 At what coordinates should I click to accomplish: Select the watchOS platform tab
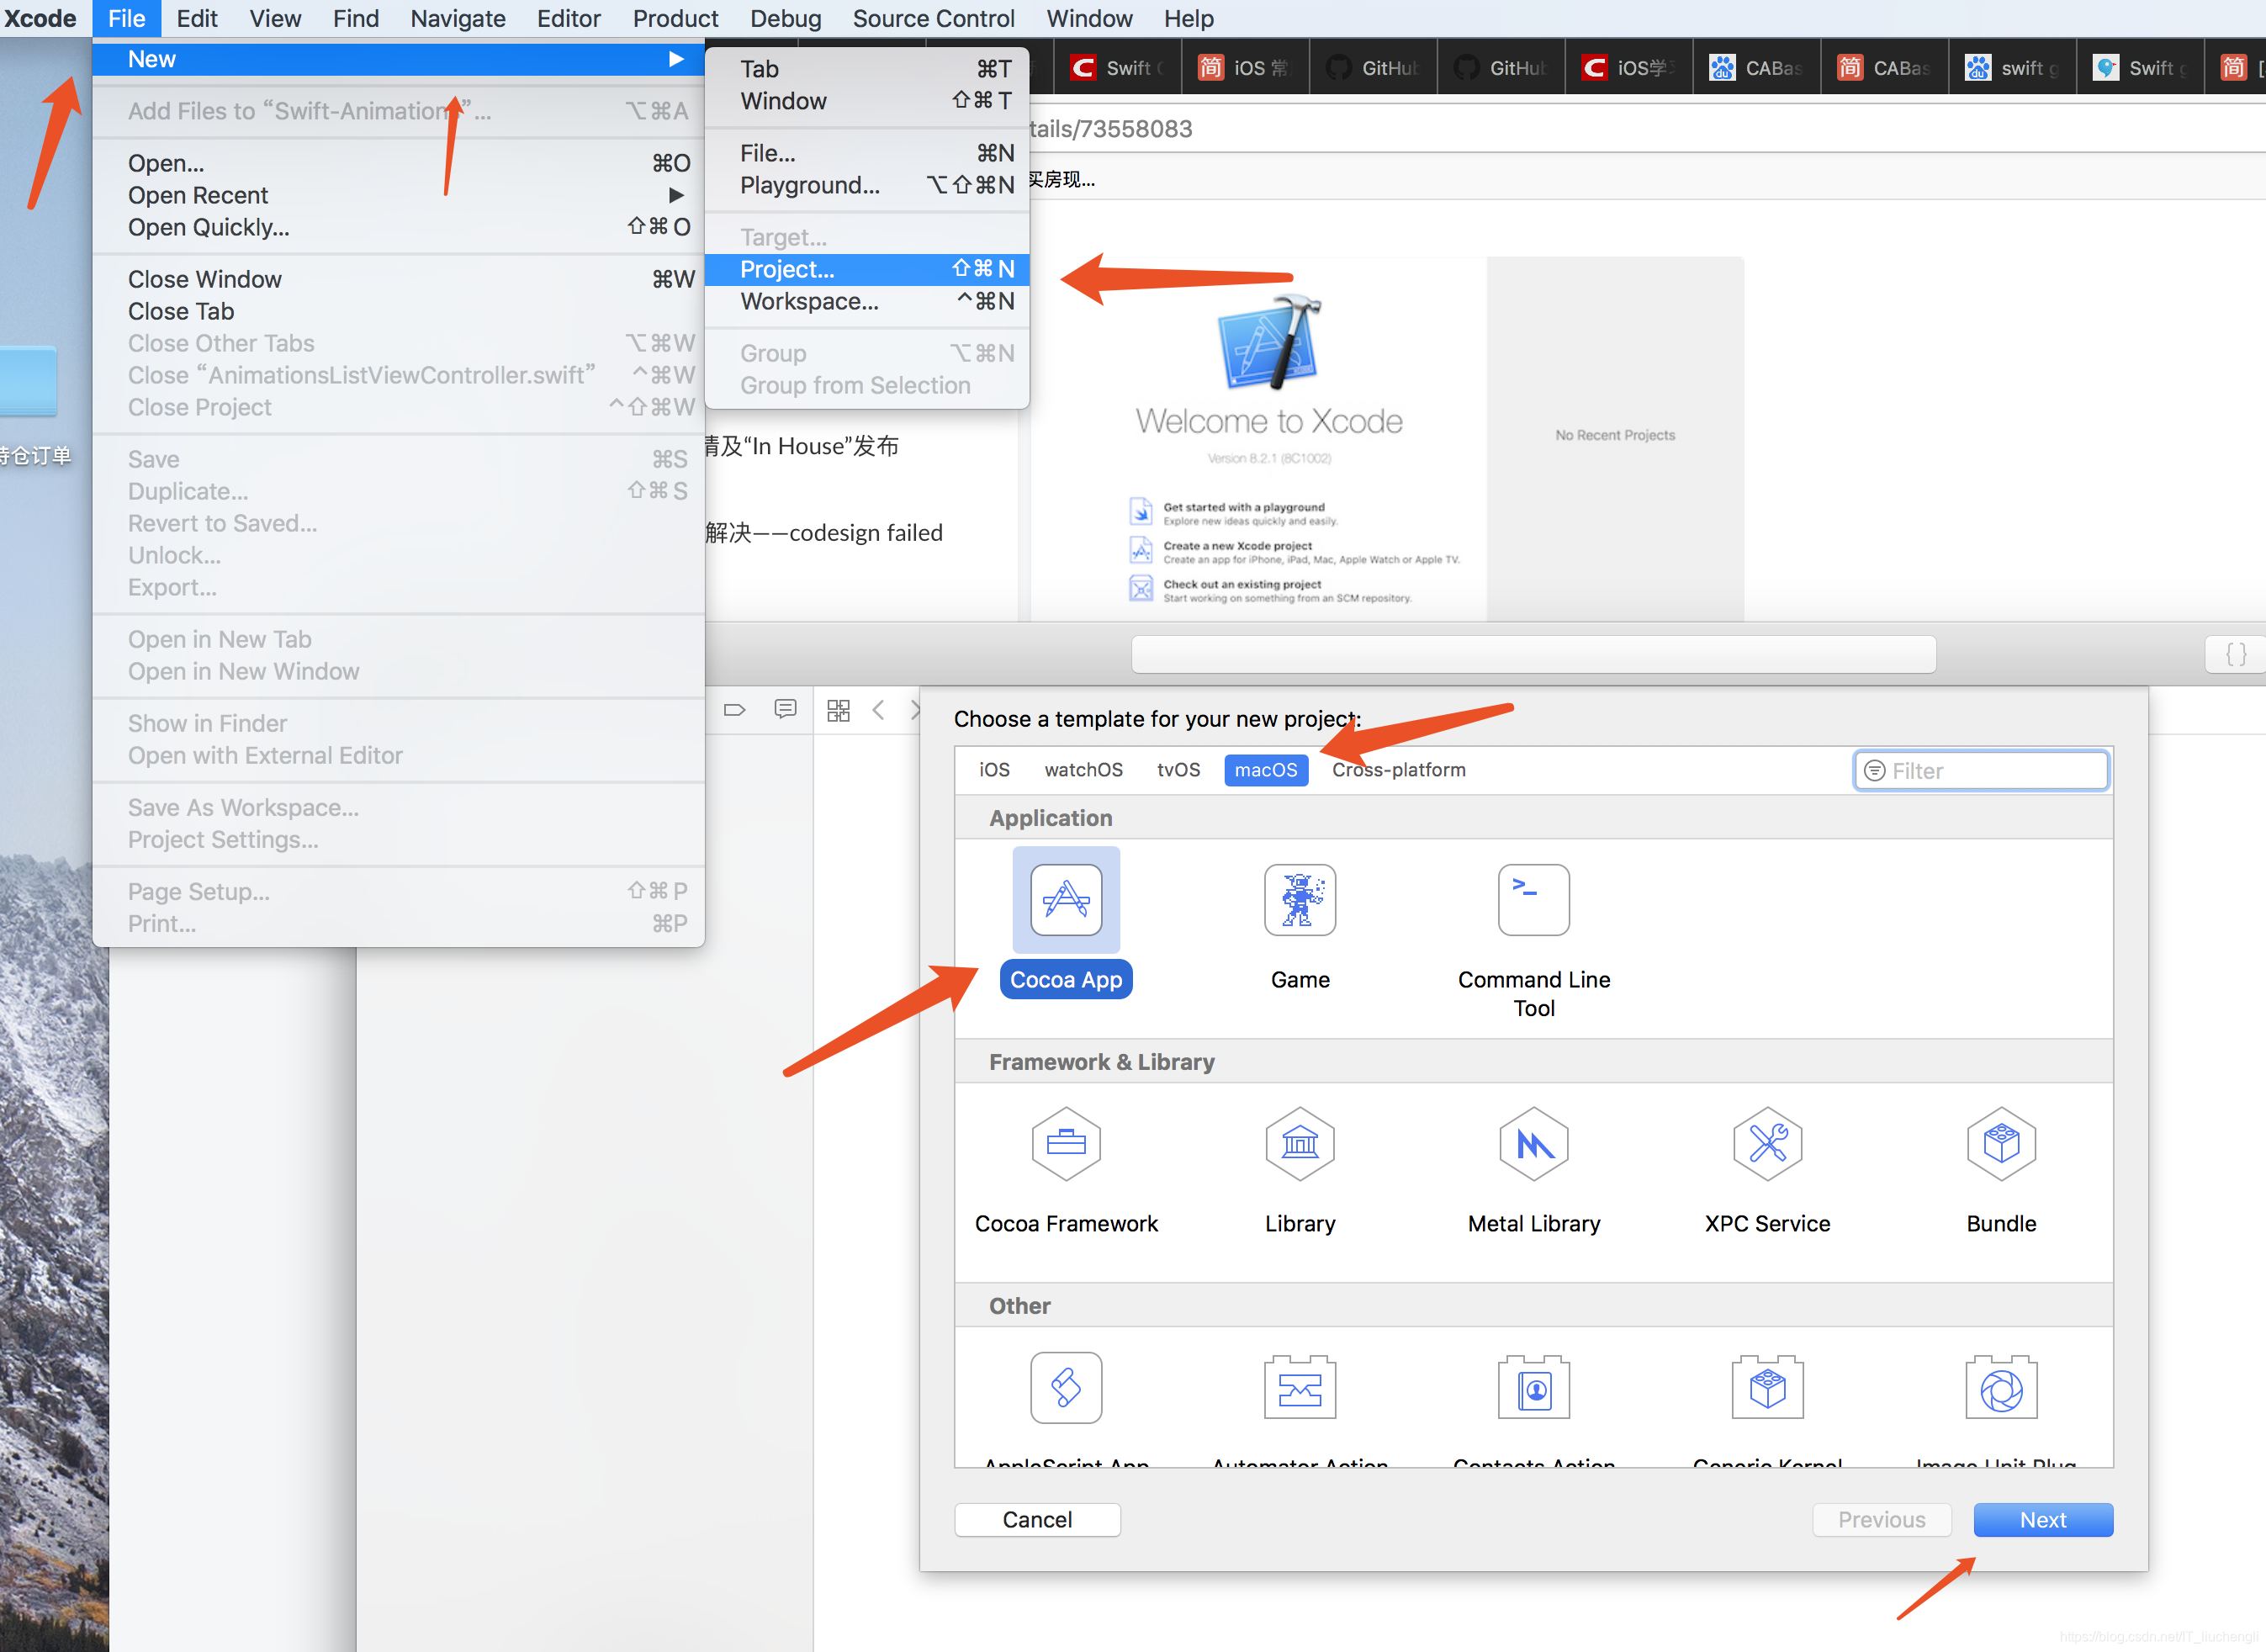click(1083, 769)
